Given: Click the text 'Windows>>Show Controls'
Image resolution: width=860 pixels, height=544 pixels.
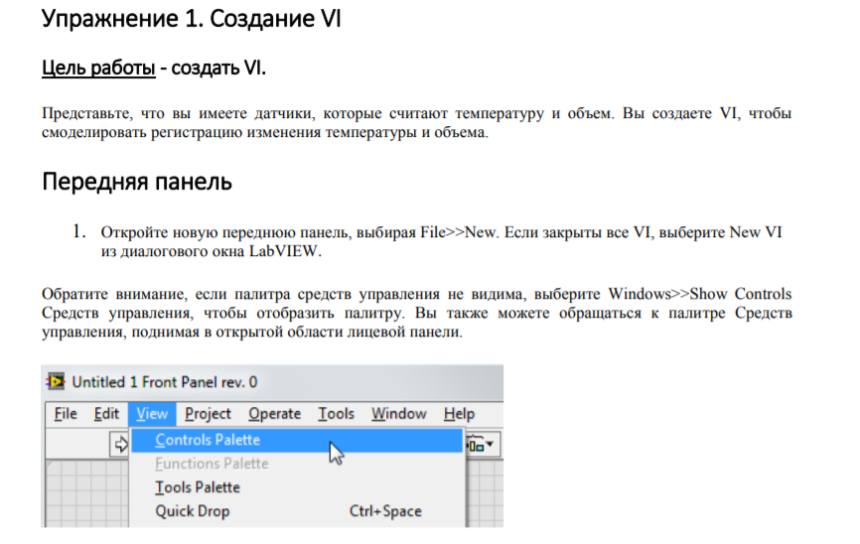Looking at the screenshot, I should pos(700,294).
